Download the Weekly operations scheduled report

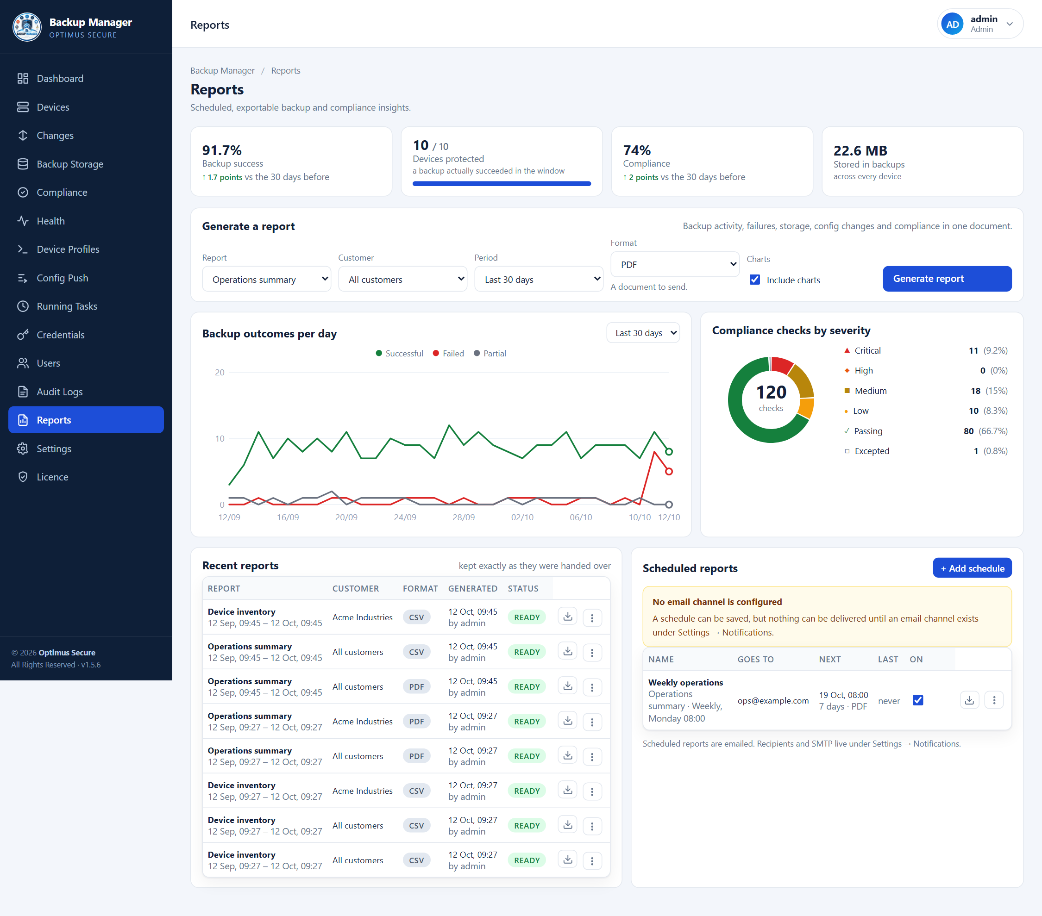click(x=969, y=700)
